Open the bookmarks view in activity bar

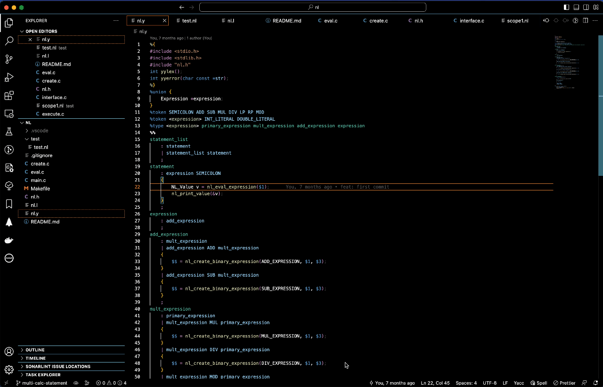pos(9,204)
